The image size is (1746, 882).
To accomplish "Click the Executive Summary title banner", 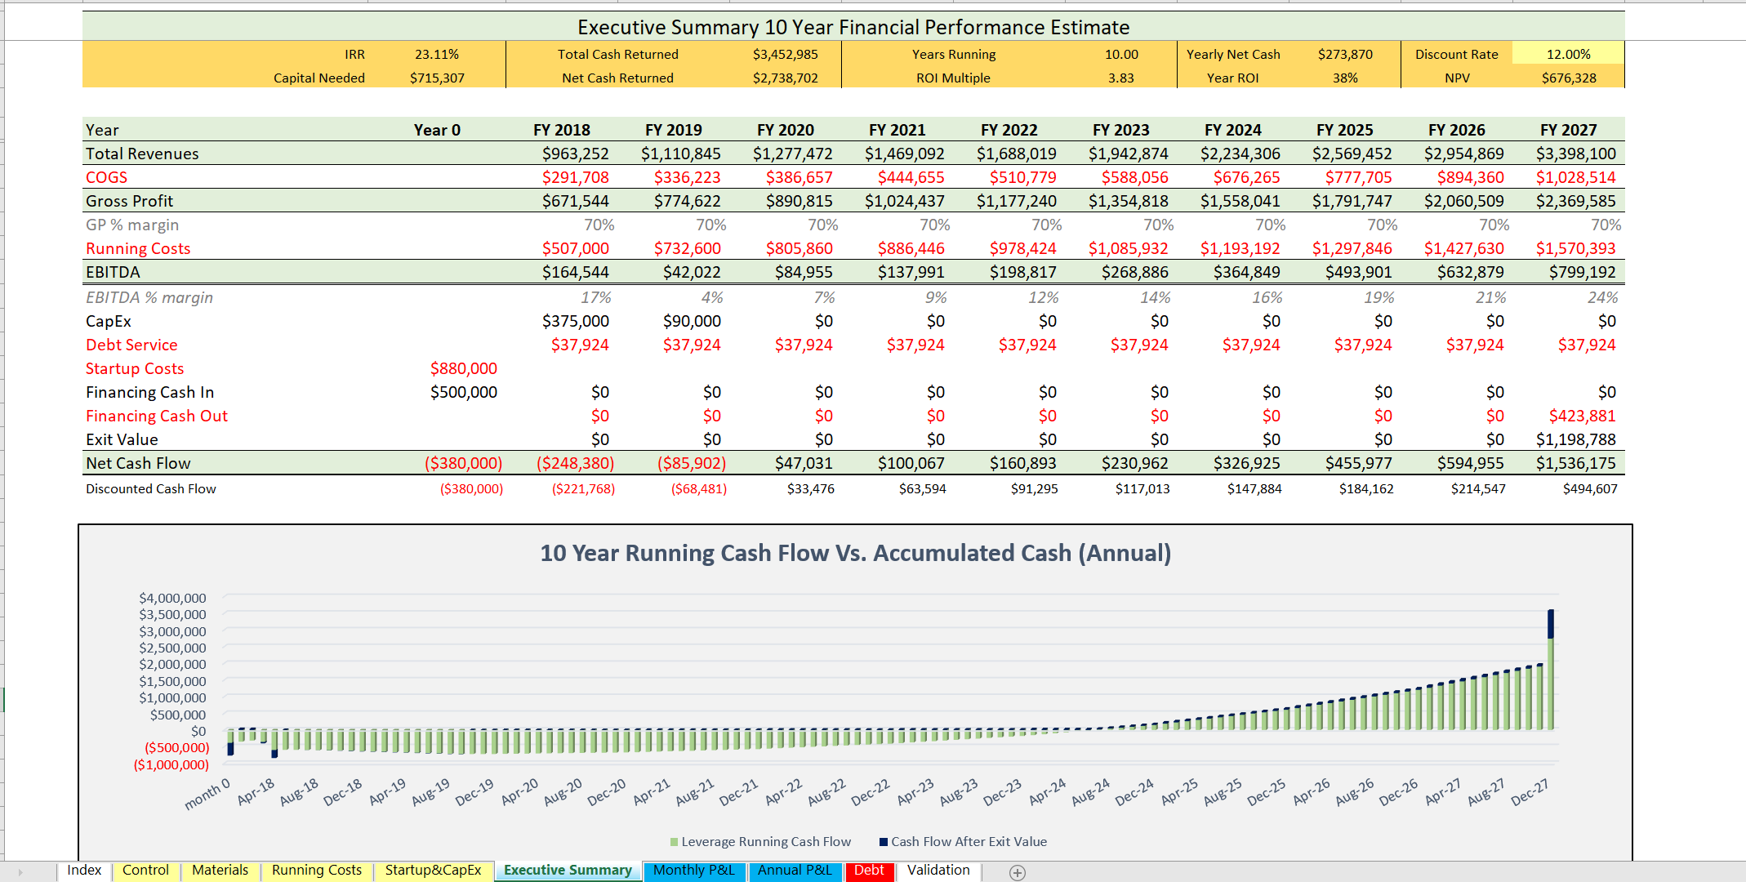I will pos(852,27).
